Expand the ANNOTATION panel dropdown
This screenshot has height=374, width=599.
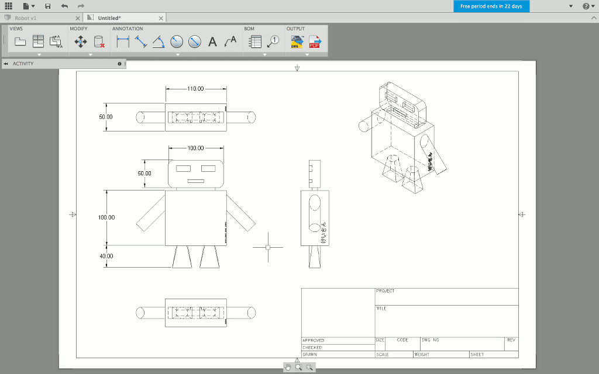click(x=178, y=55)
